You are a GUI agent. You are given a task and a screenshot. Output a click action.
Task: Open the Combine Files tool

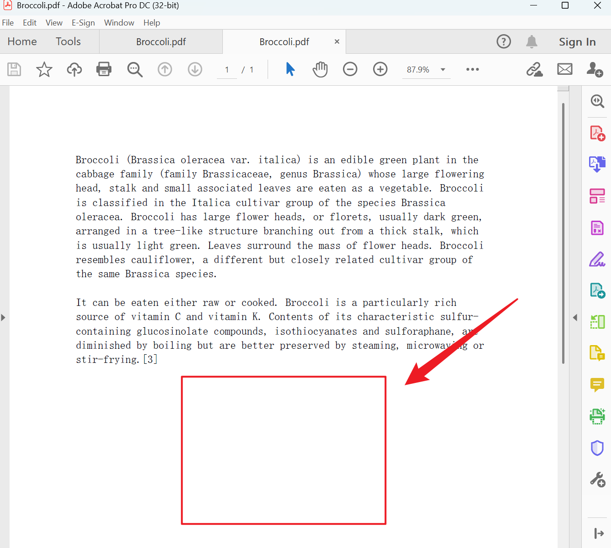(x=597, y=164)
